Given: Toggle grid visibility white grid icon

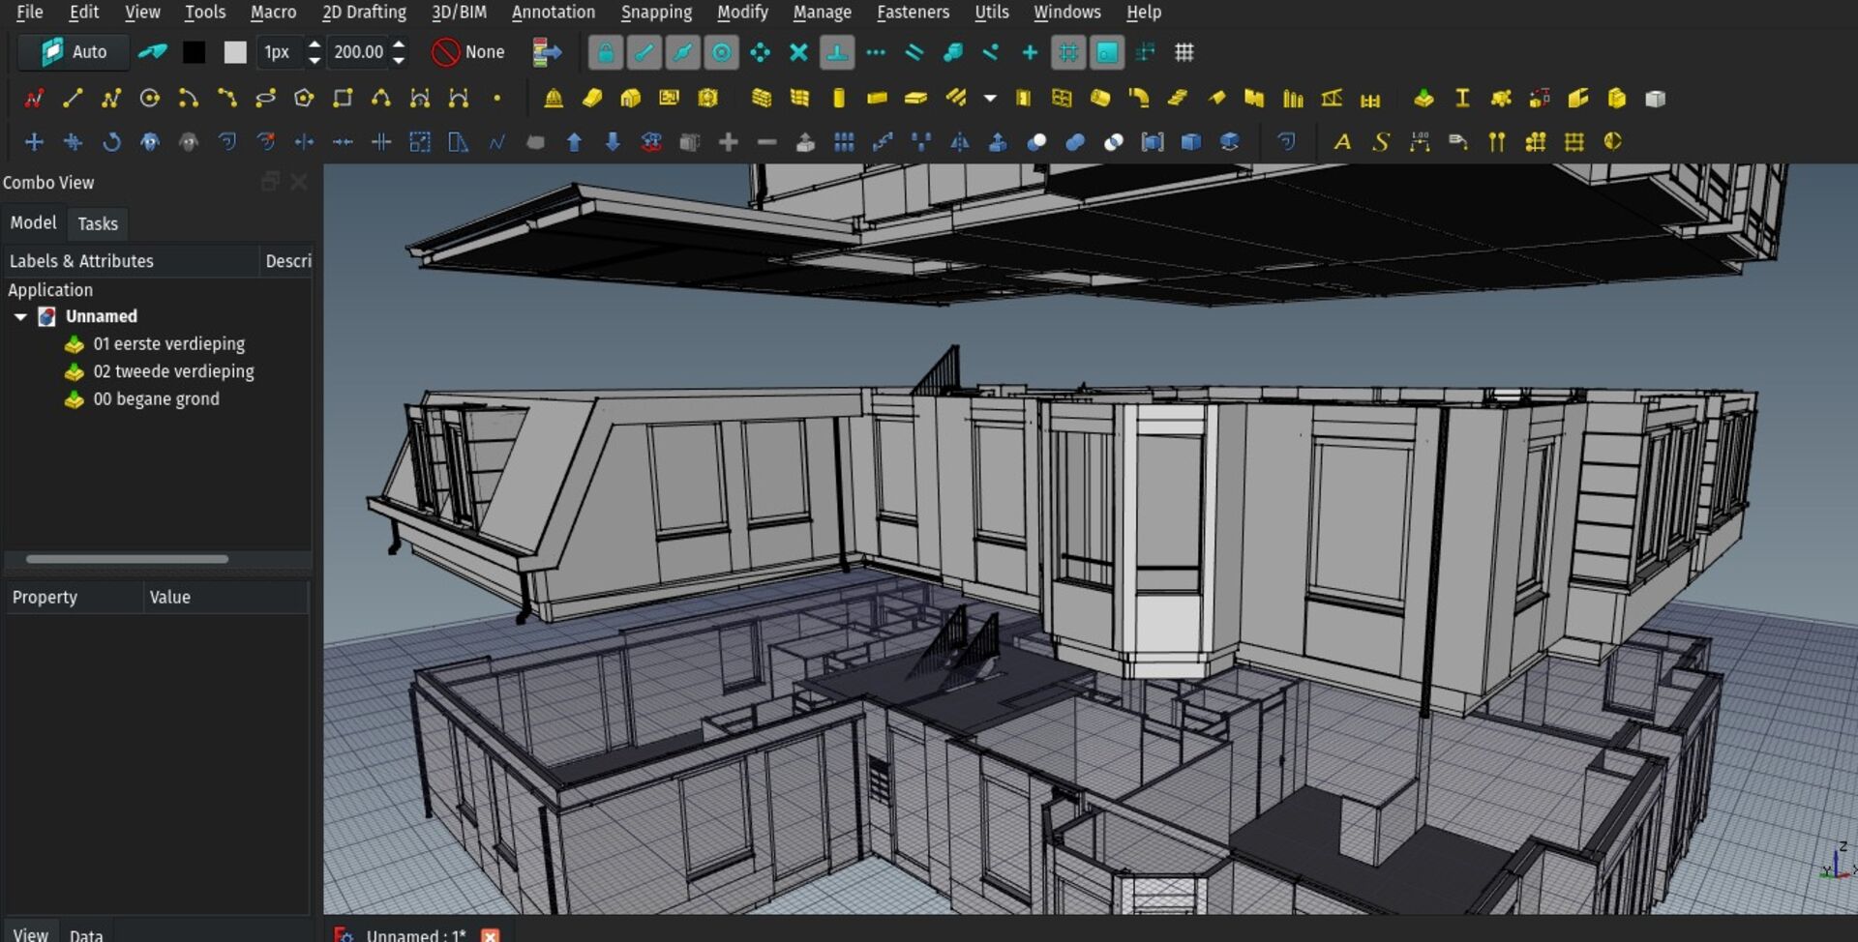Looking at the screenshot, I should (x=1184, y=52).
